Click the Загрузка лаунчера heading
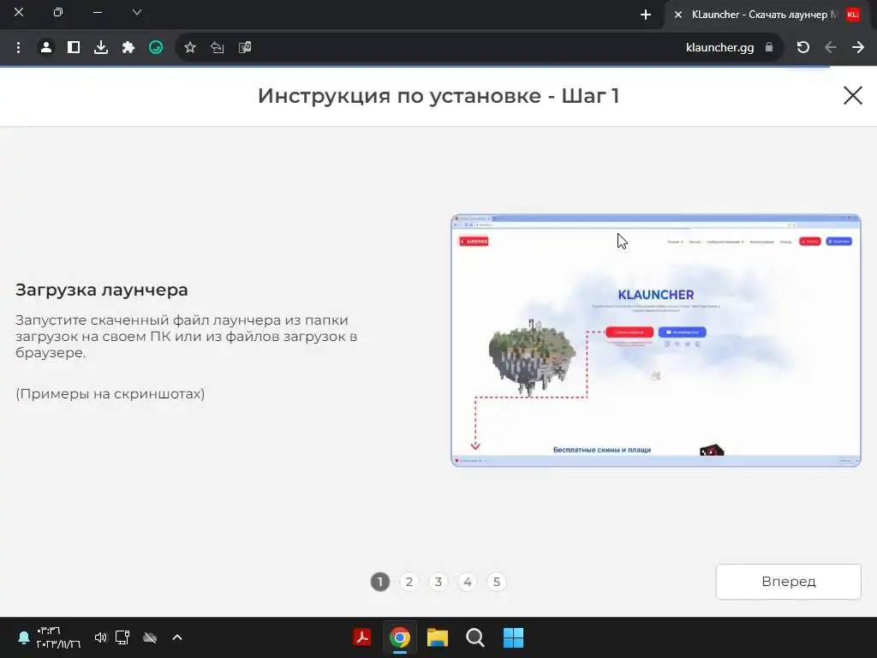The height and width of the screenshot is (658, 877). tap(102, 290)
